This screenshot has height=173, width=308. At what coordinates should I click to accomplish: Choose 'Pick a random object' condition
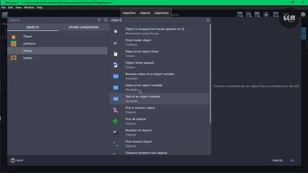point(159,110)
